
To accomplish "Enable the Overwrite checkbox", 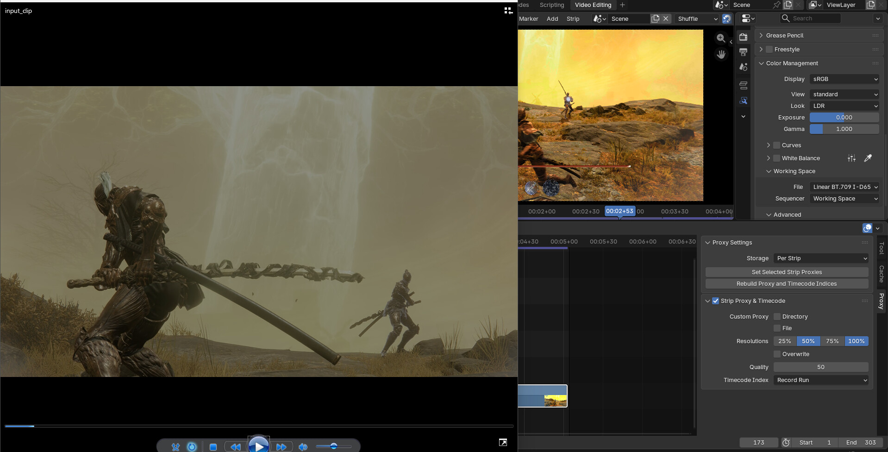I will click(x=777, y=354).
